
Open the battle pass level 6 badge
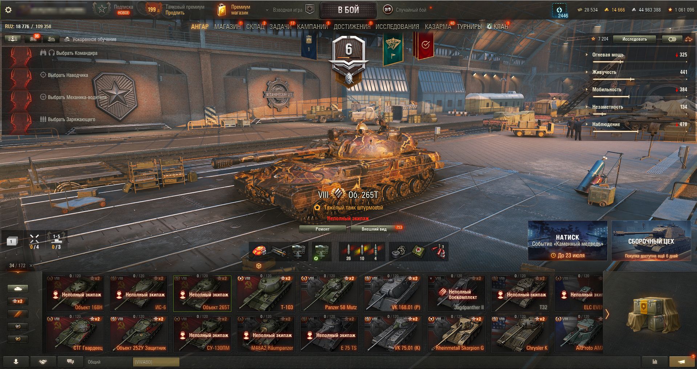click(349, 61)
